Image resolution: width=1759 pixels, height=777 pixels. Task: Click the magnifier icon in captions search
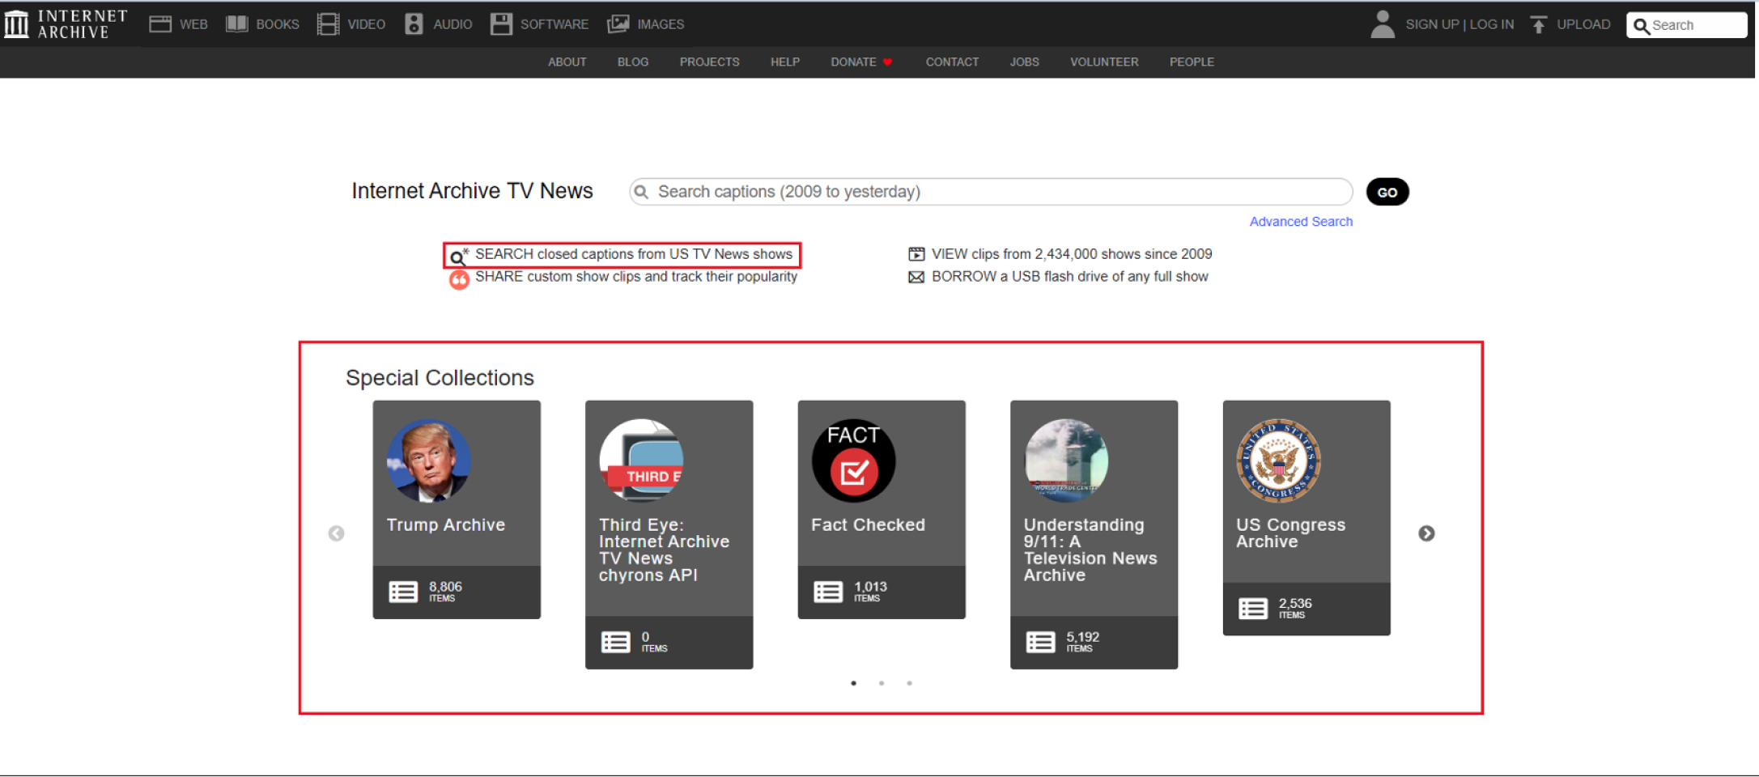641,192
